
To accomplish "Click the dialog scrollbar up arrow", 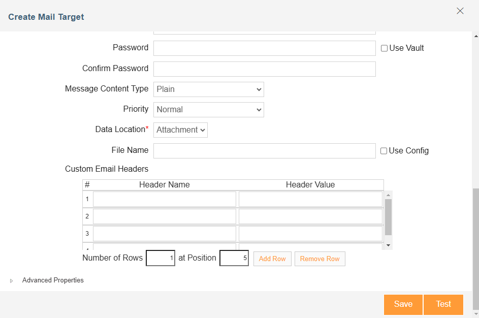I will (x=476, y=36).
